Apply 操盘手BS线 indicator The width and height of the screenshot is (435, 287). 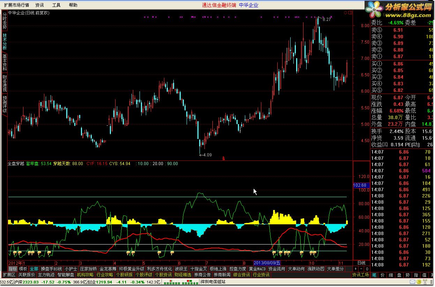(51, 269)
